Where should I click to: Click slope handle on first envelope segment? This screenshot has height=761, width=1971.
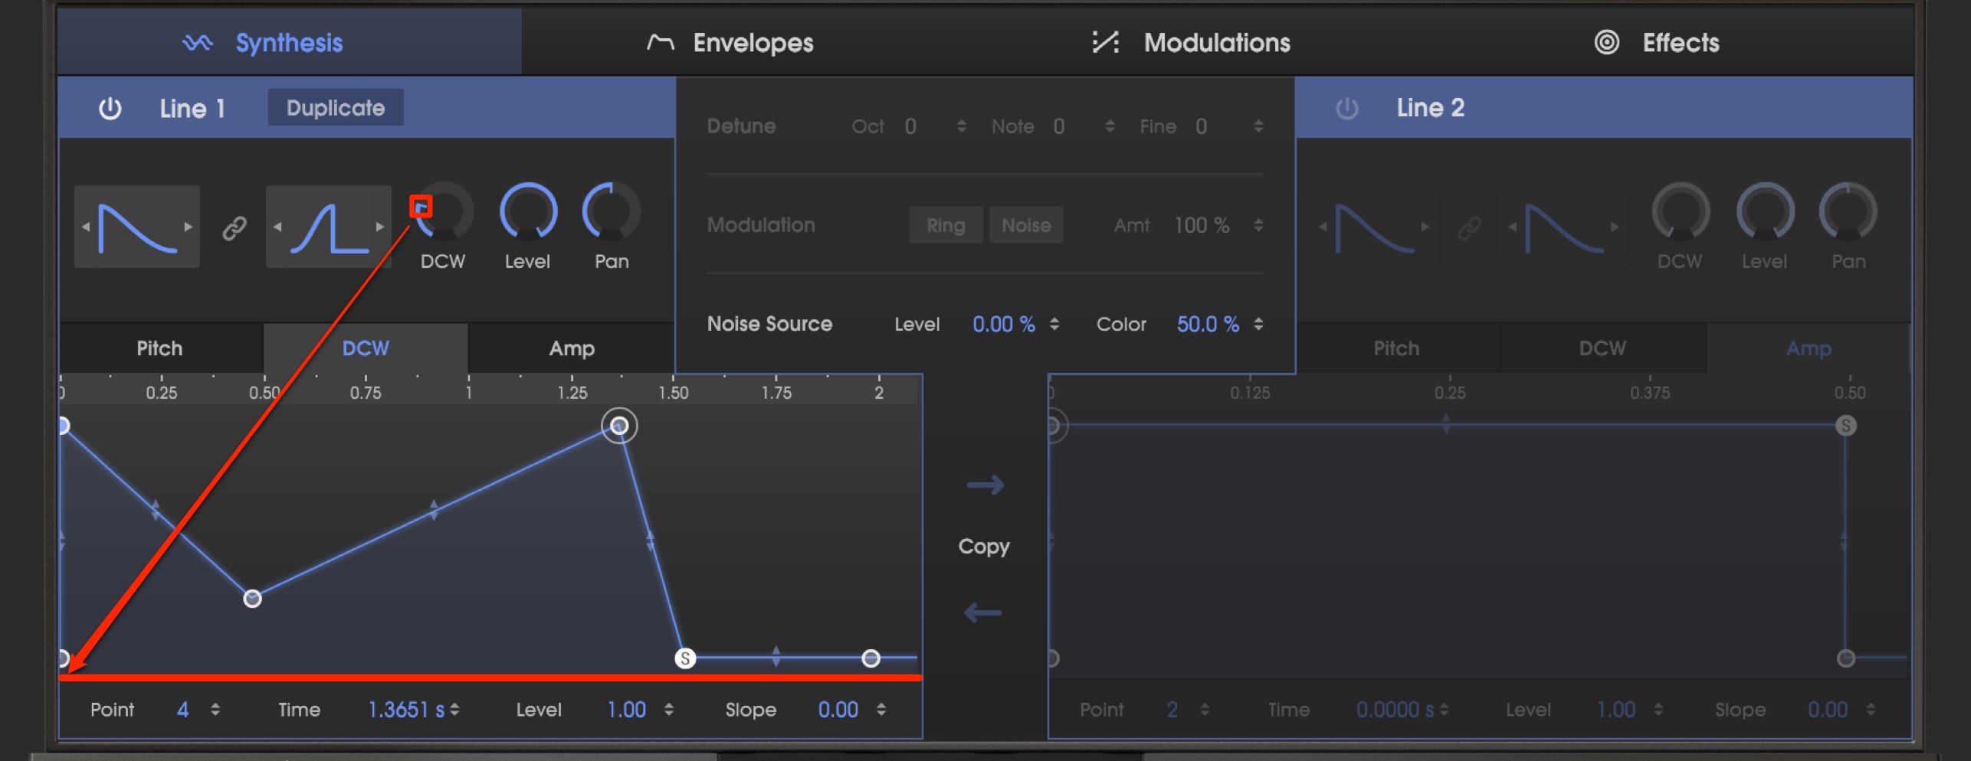point(156,509)
